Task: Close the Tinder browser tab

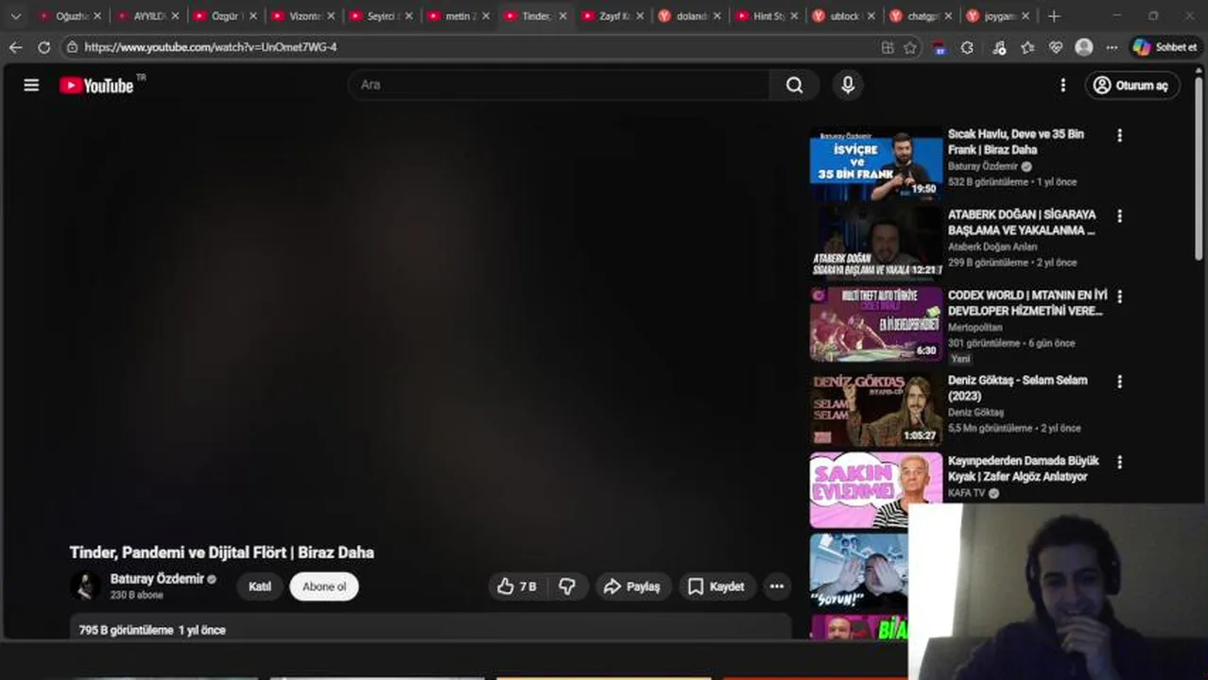Action: pos(563,16)
